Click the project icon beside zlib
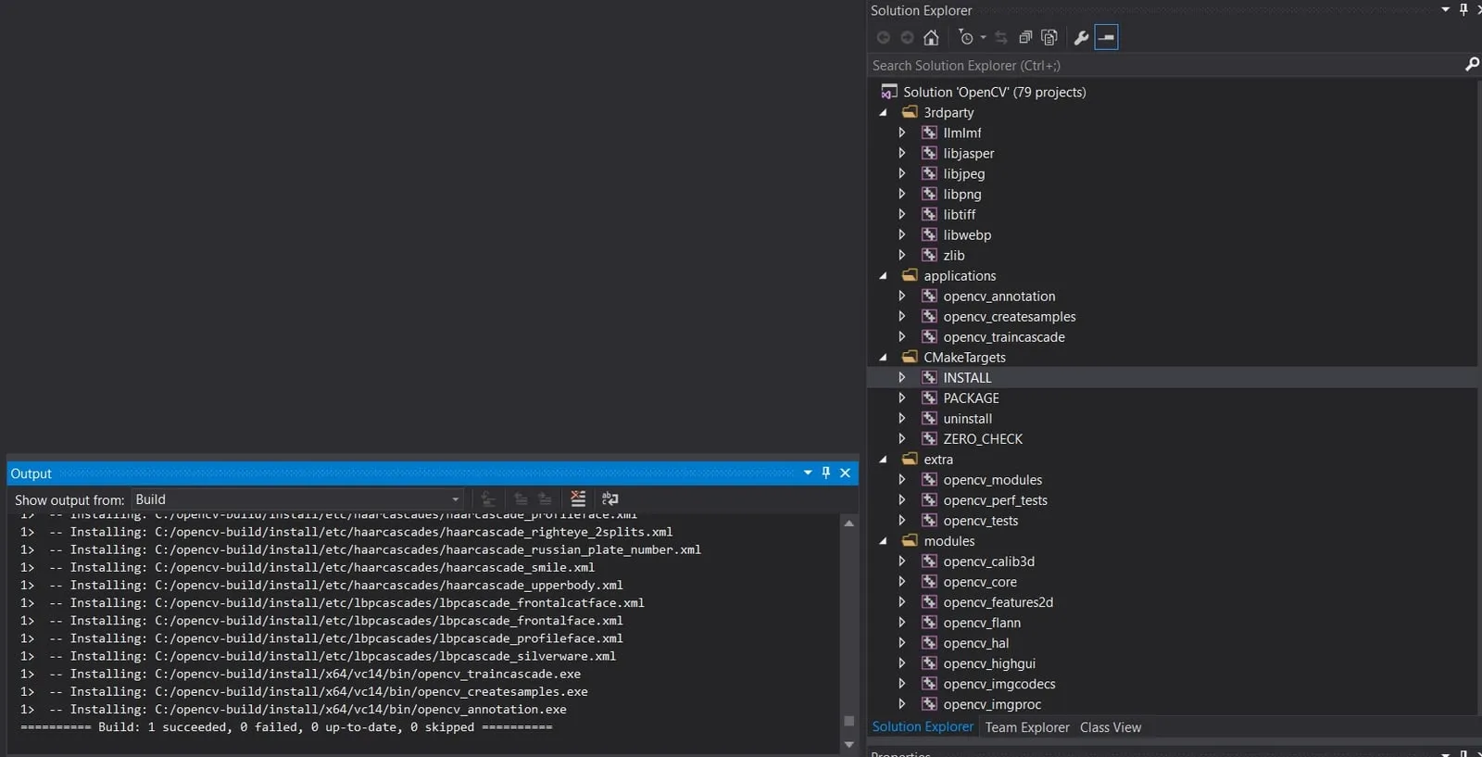 [929, 255]
